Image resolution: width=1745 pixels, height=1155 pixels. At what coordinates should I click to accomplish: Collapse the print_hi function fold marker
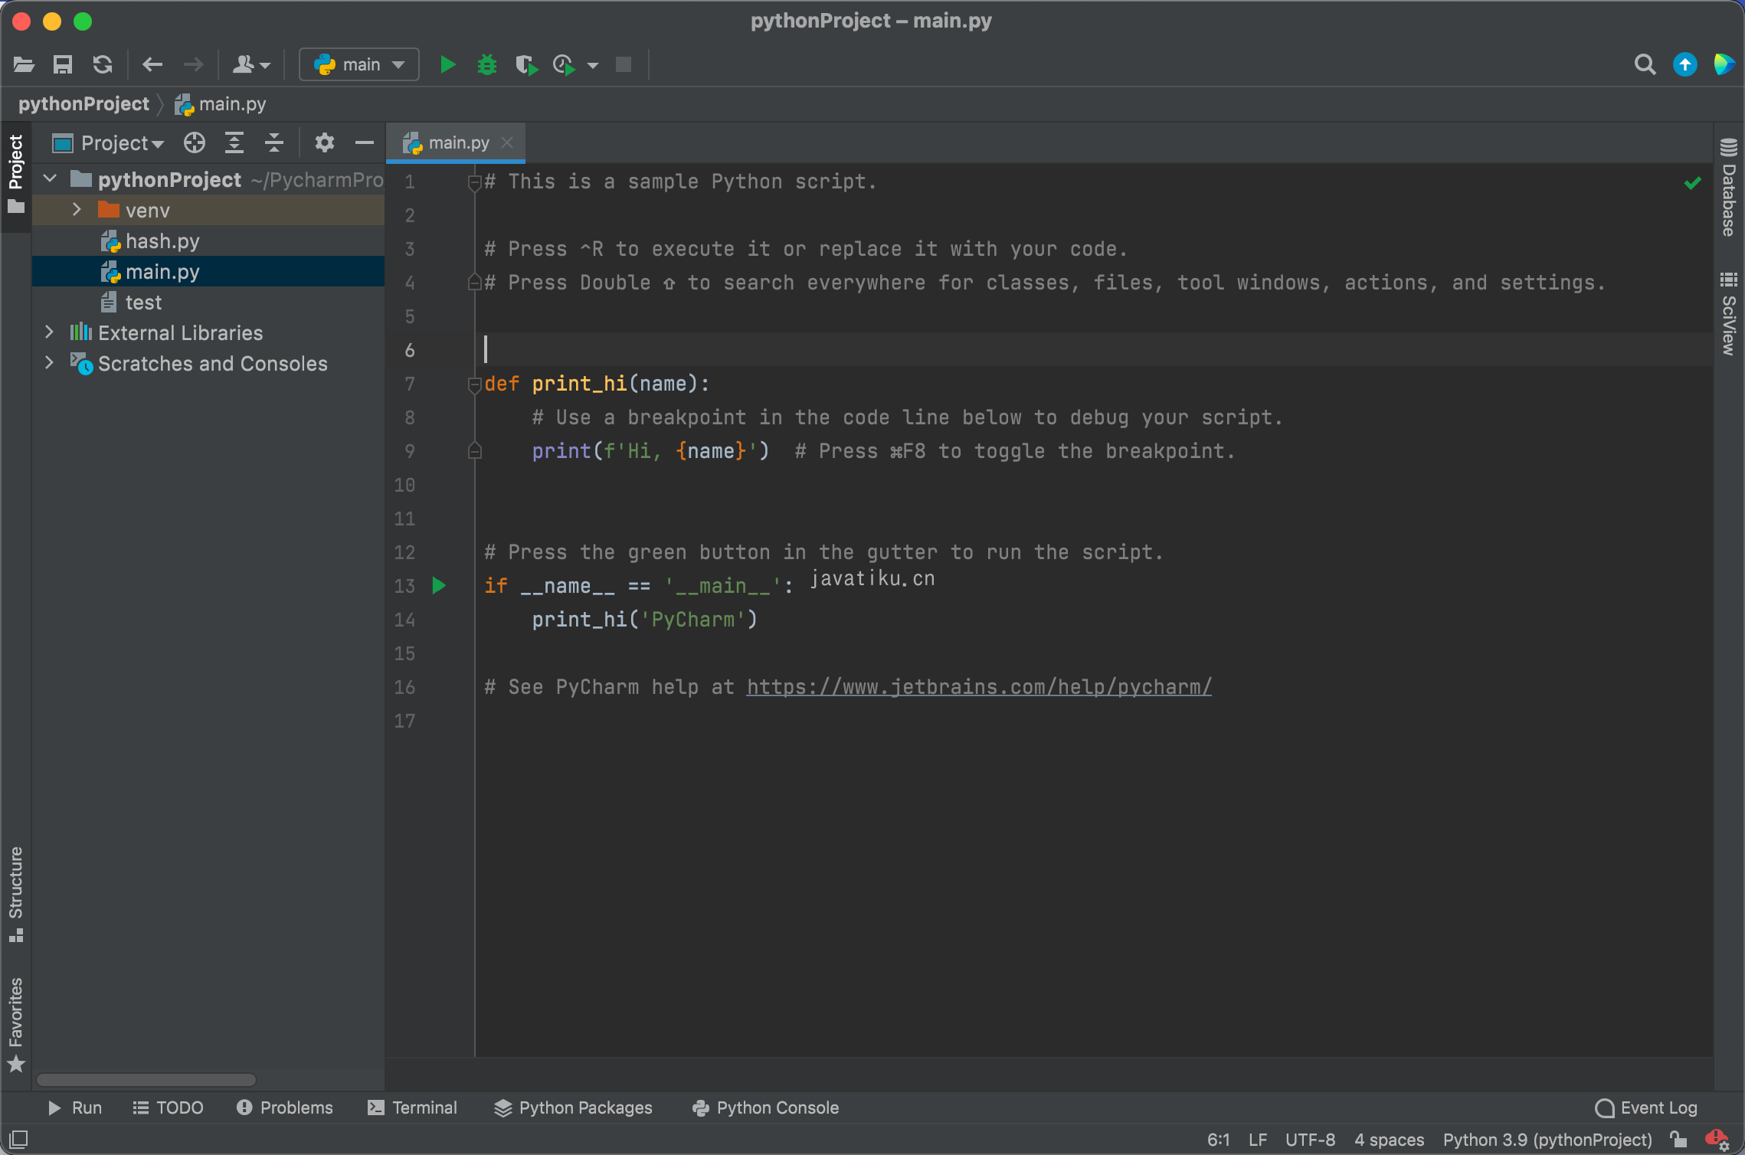(x=474, y=384)
